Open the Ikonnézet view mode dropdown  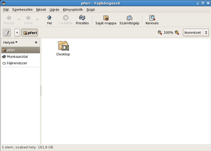[x=196, y=33]
